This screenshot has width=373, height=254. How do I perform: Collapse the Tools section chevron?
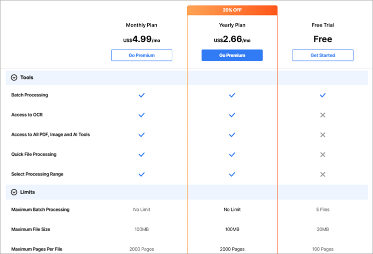(14, 77)
